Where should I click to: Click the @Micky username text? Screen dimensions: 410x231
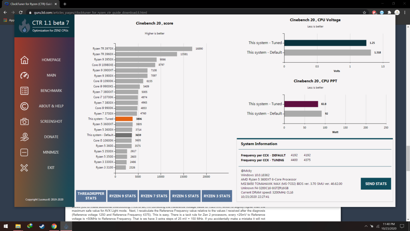[246, 171]
